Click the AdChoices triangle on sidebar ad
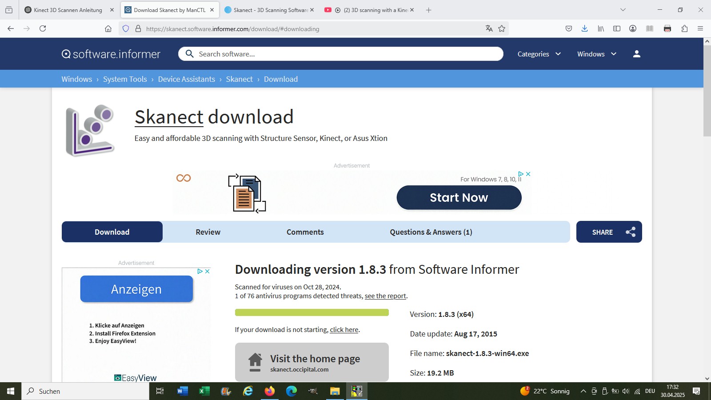Image resolution: width=711 pixels, height=400 pixels. 200,271
